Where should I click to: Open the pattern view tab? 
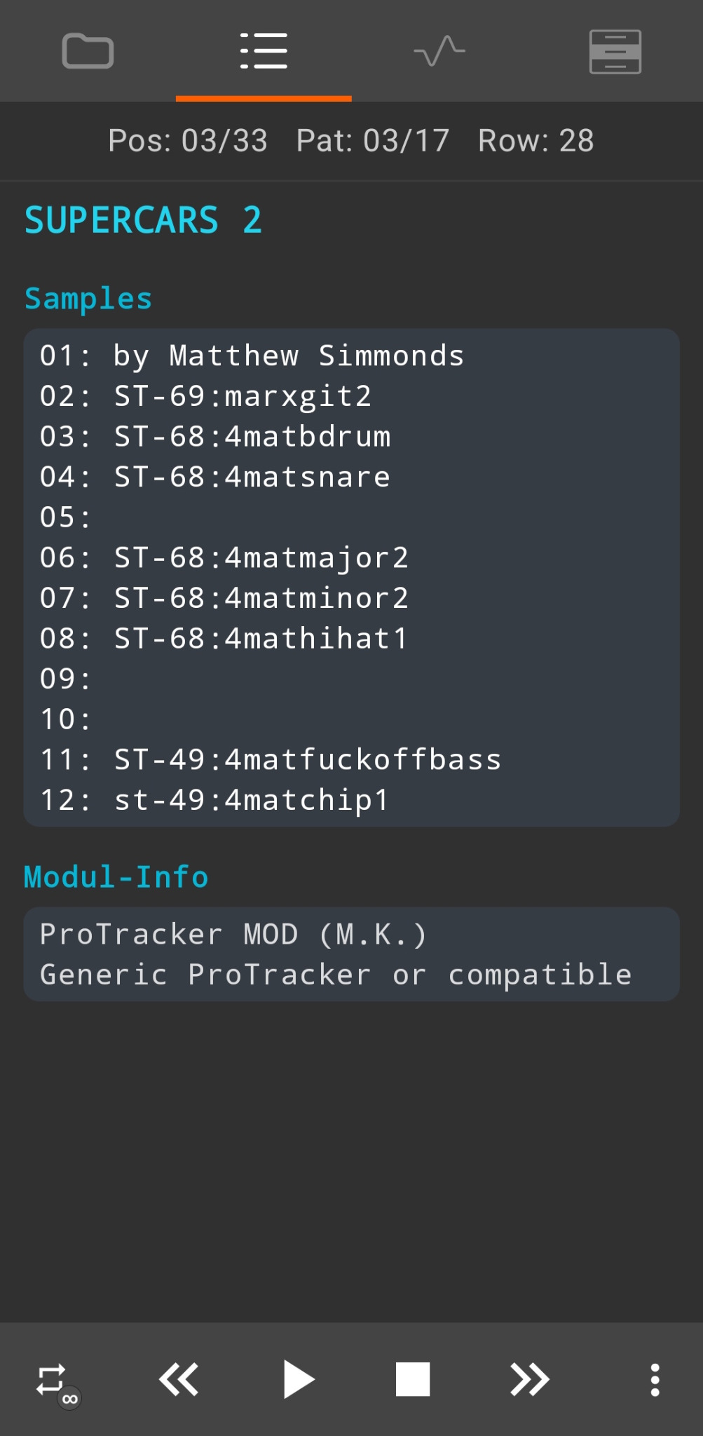(615, 51)
